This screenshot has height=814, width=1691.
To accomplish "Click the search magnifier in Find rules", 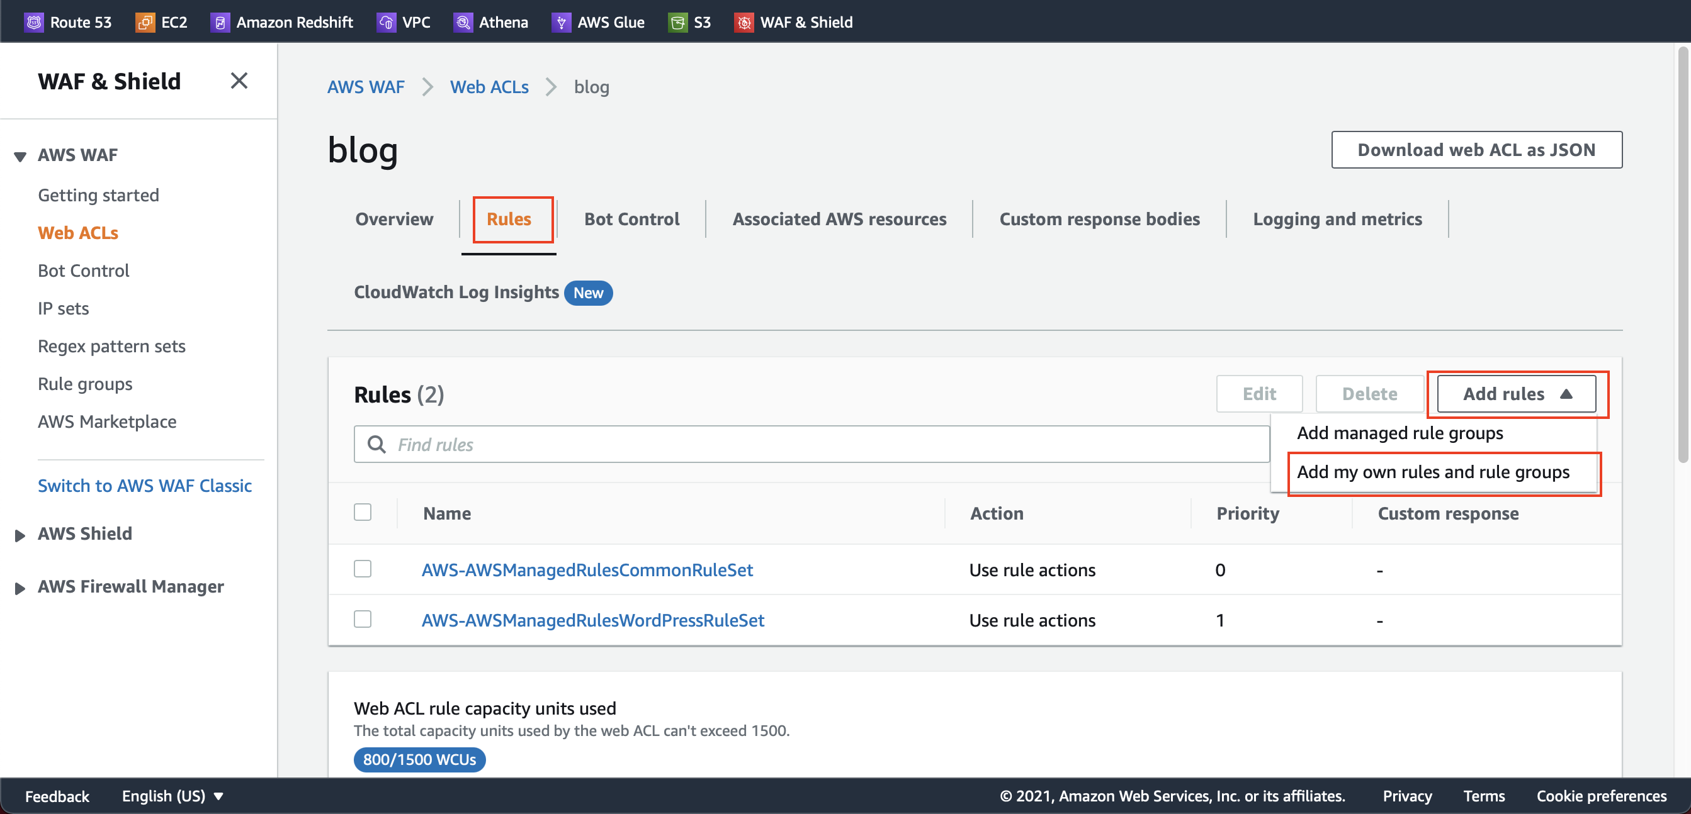I will 377,444.
